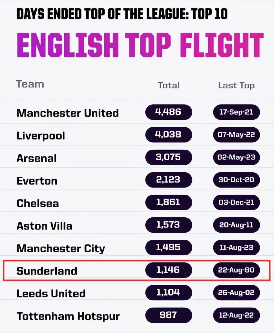Select the Leeds United team name
This screenshot has width=274, height=333.
click(x=51, y=294)
